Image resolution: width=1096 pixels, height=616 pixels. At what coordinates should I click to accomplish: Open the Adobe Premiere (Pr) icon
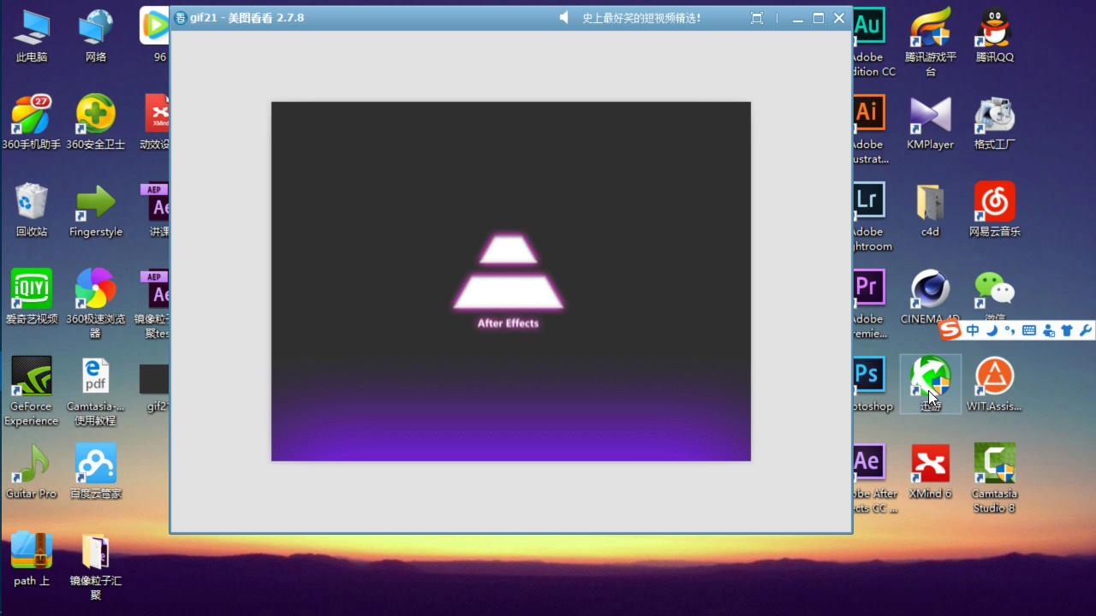click(870, 304)
